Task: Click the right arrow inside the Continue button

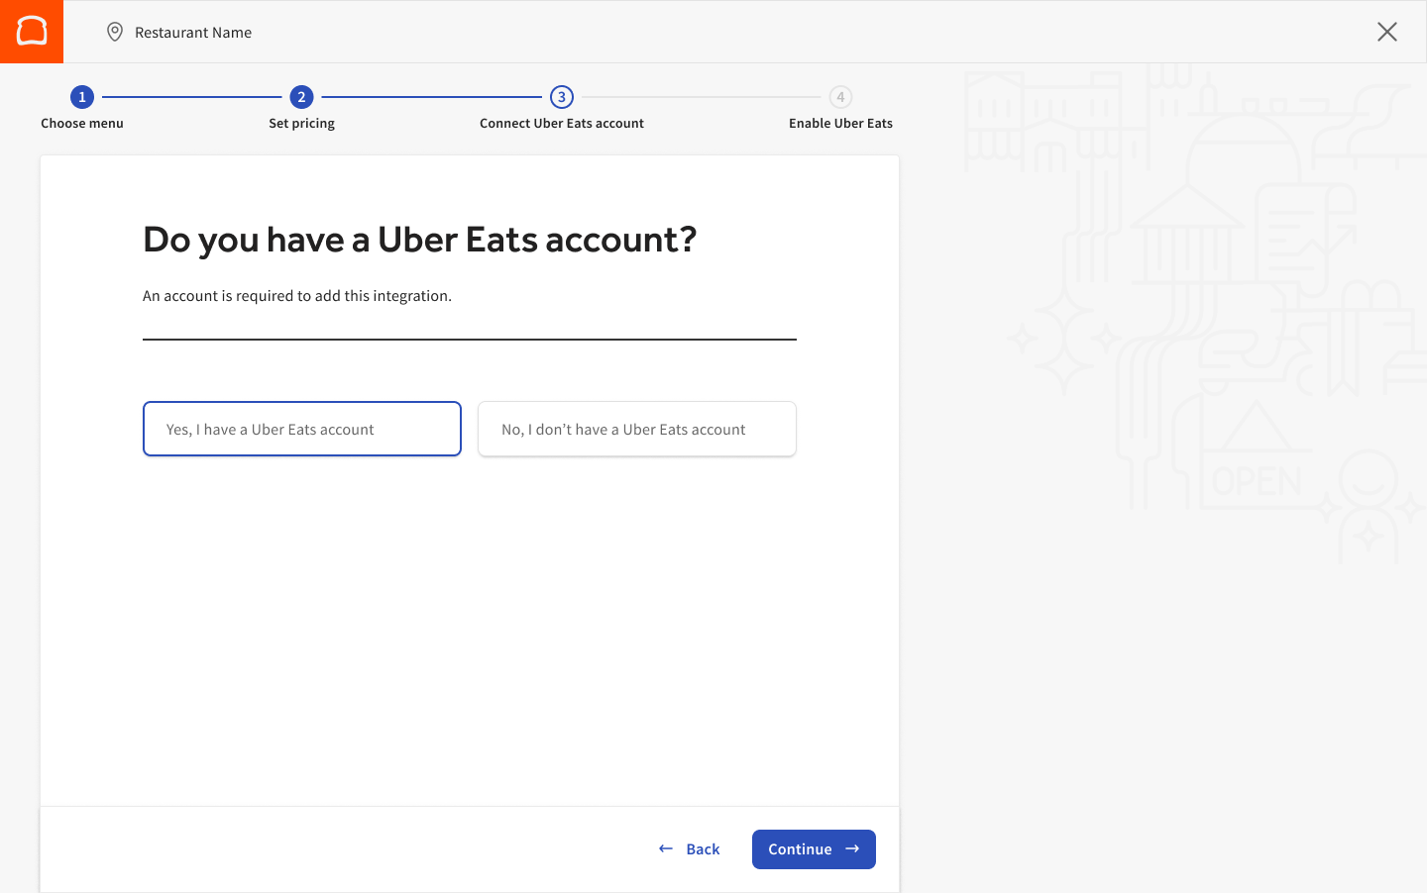Action: coord(852,848)
